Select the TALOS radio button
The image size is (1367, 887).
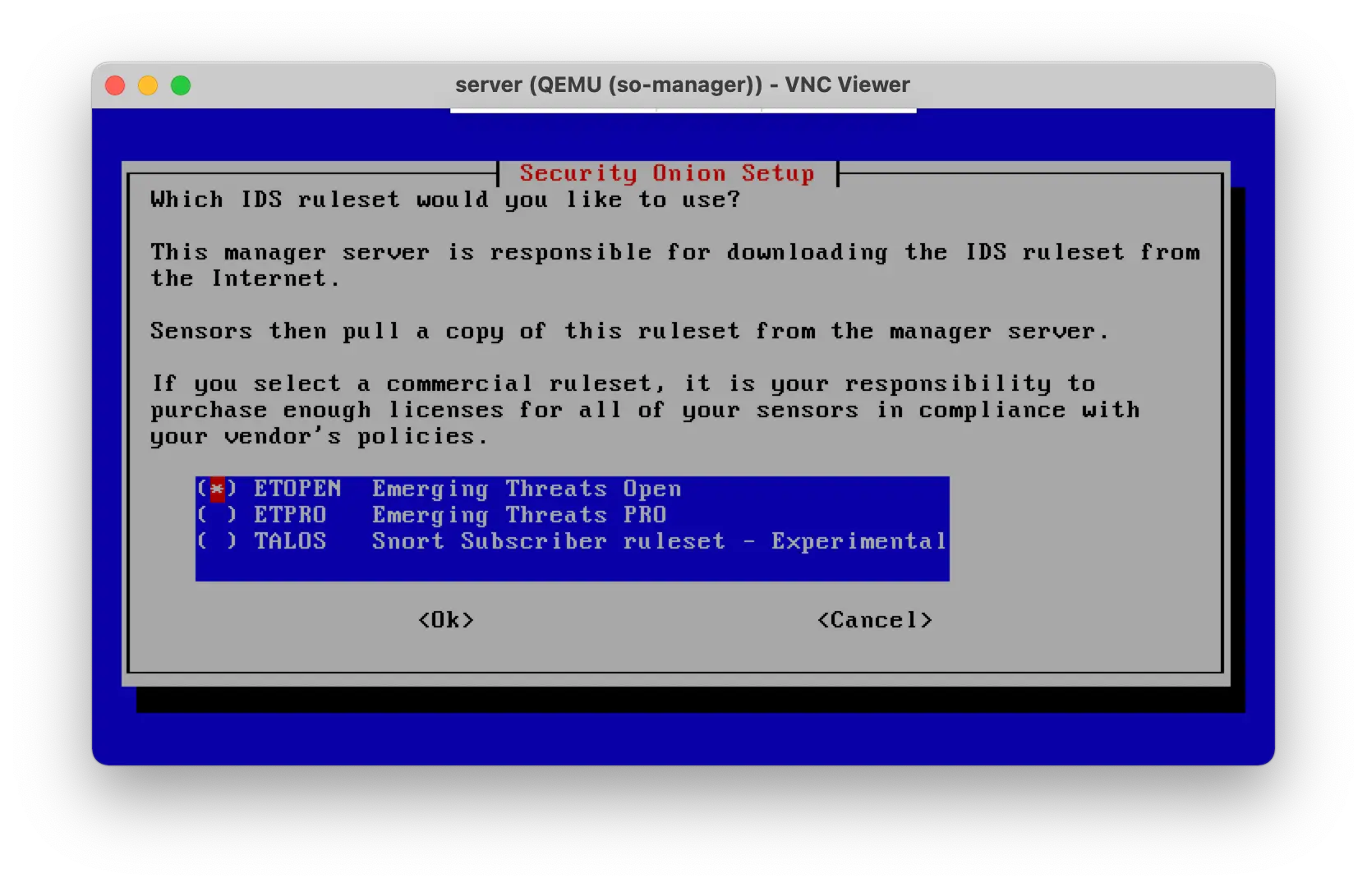pos(217,541)
